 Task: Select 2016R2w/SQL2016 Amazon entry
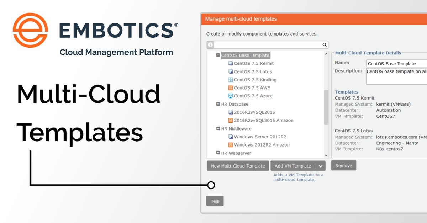click(264, 121)
